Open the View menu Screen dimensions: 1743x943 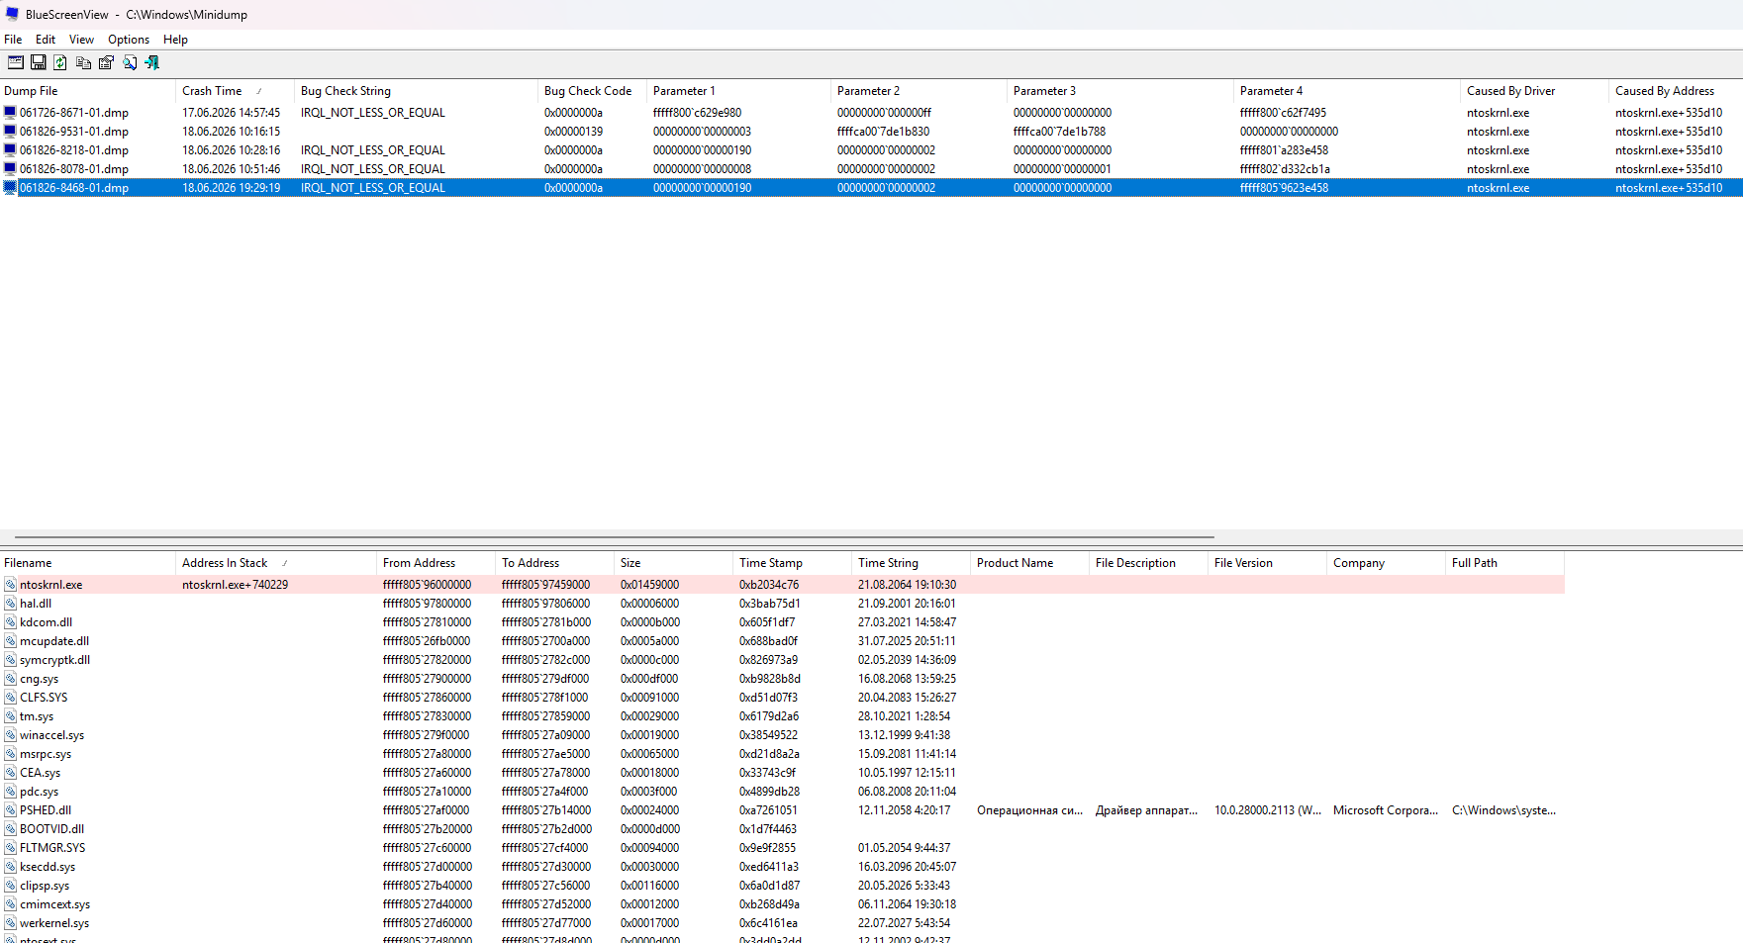tap(81, 40)
